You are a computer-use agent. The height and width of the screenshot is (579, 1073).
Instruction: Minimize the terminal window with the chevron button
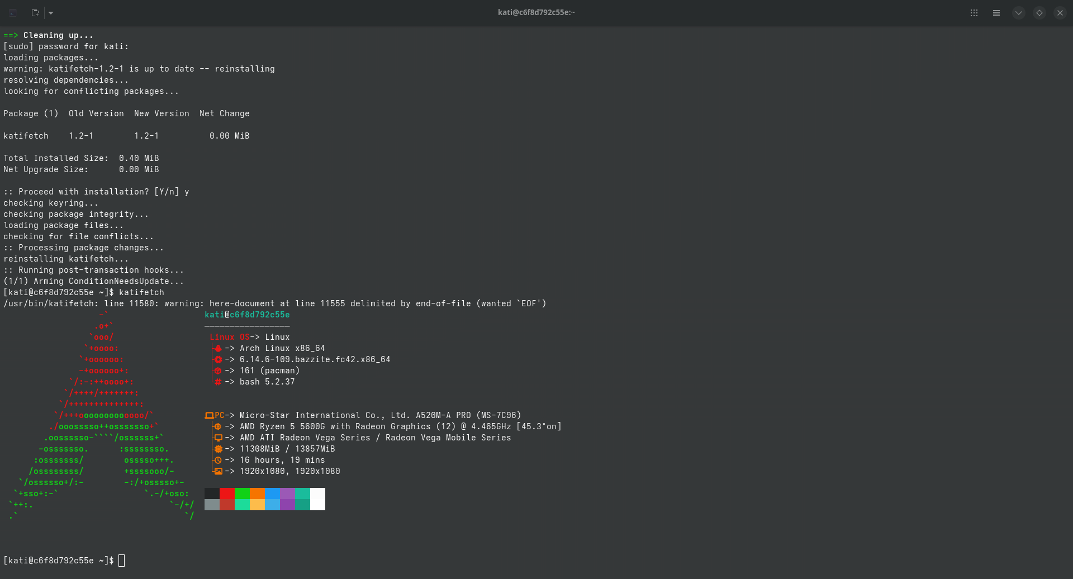point(1018,12)
